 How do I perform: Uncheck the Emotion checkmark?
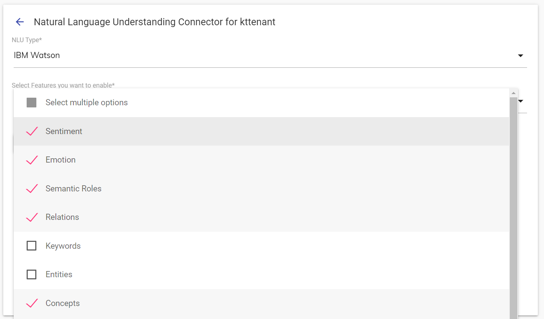coord(32,160)
